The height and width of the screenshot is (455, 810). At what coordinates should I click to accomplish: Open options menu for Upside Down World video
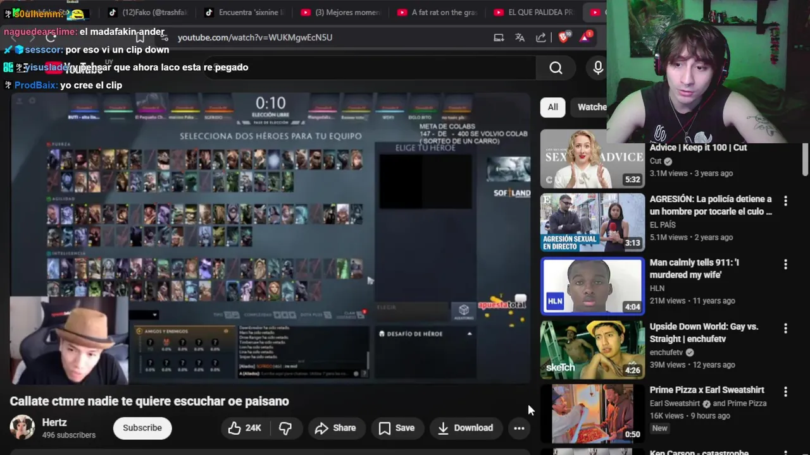[x=785, y=329]
